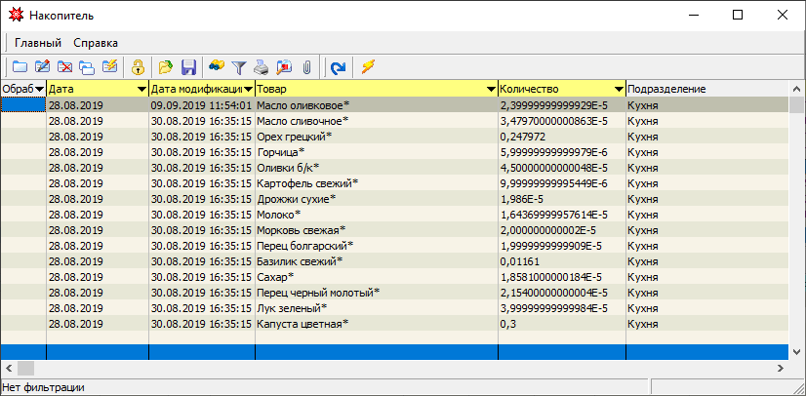Click the printer icon
This screenshot has height=396, width=806.
tap(262, 67)
